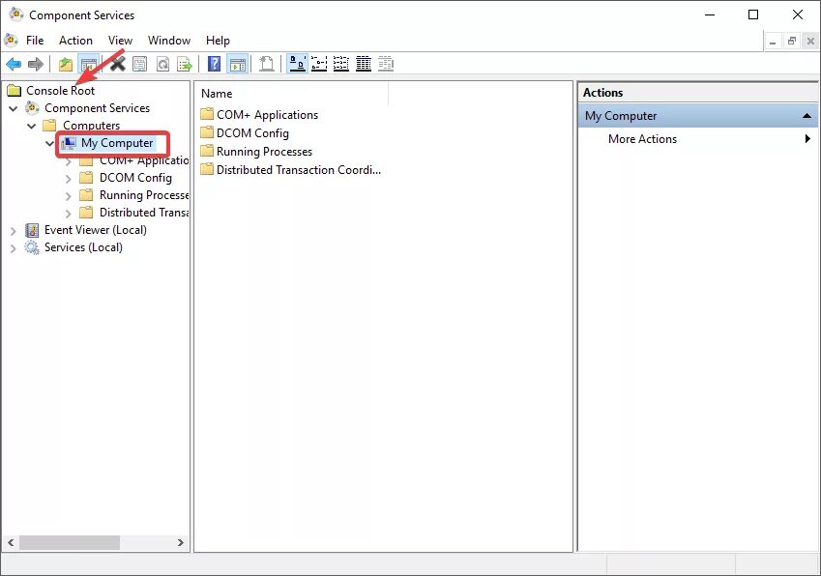Click the Delete X toolbar icon
821x576 pixels.
(x=118, y=65)
